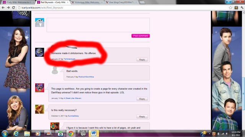Viewport: 245px width, 137px height.
Task: Open the Windows Start menu orb
Action: point(5,134)
